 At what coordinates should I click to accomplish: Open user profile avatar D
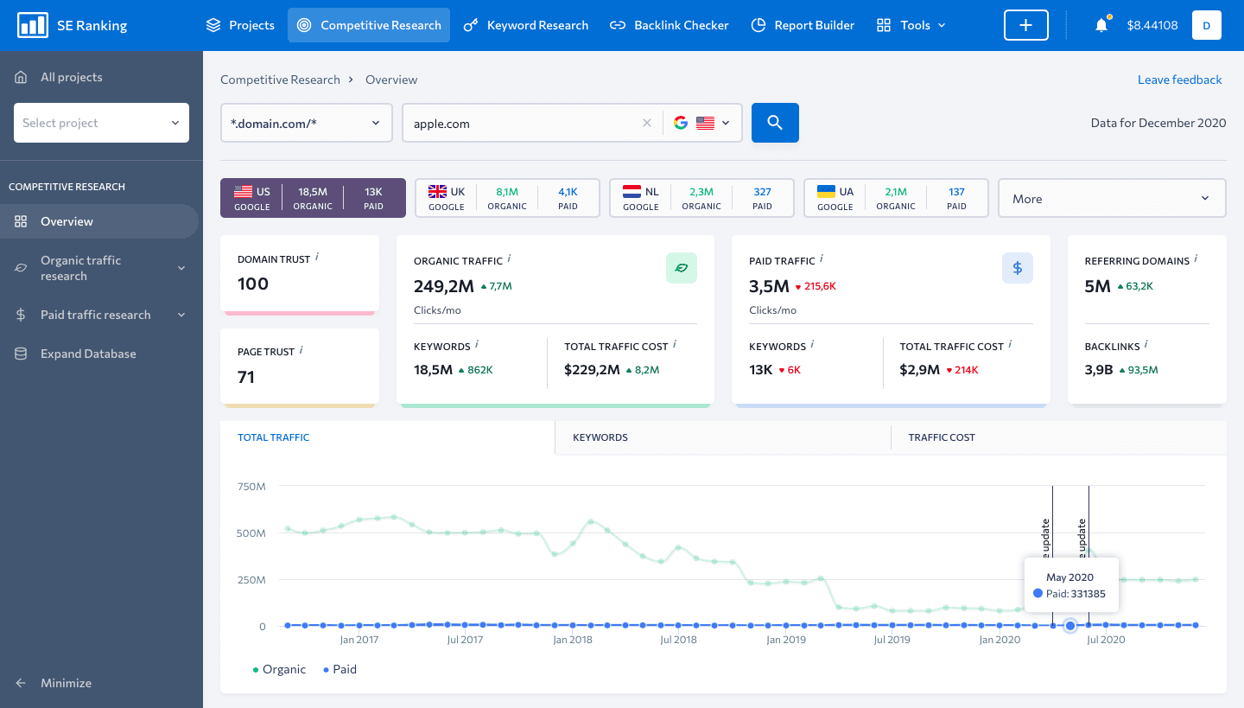[1207, 25]
